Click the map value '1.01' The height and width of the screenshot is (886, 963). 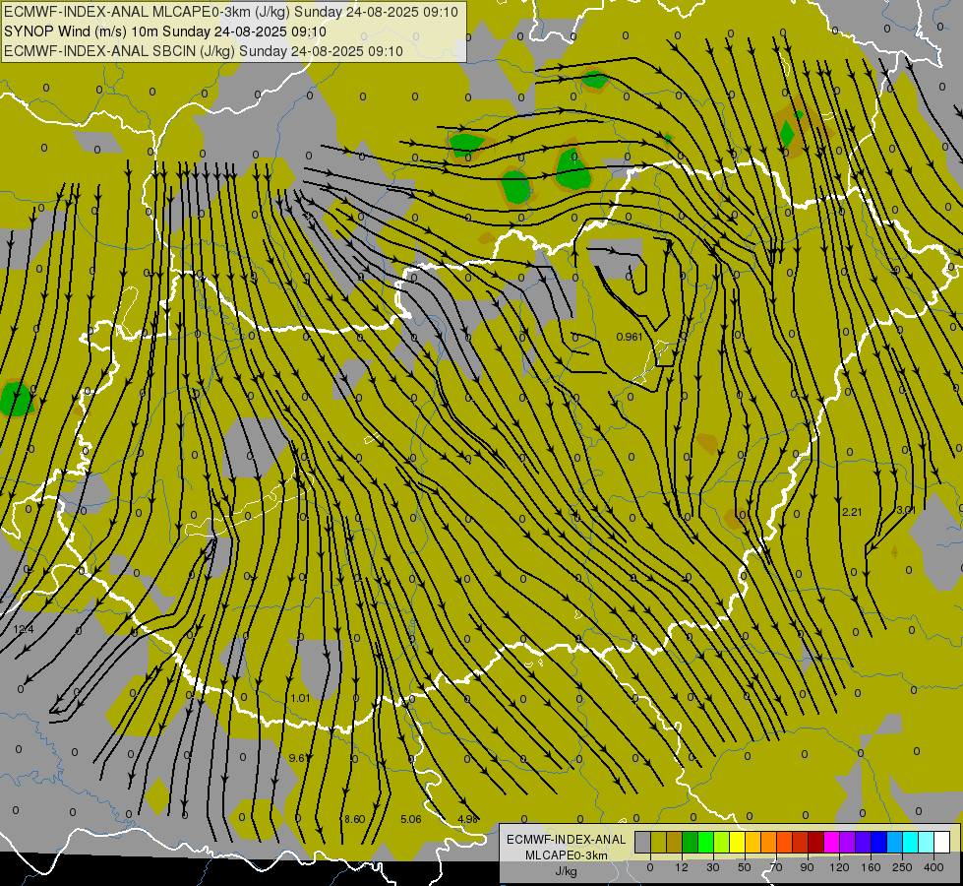pyautogui.click(x=300, y=698)
